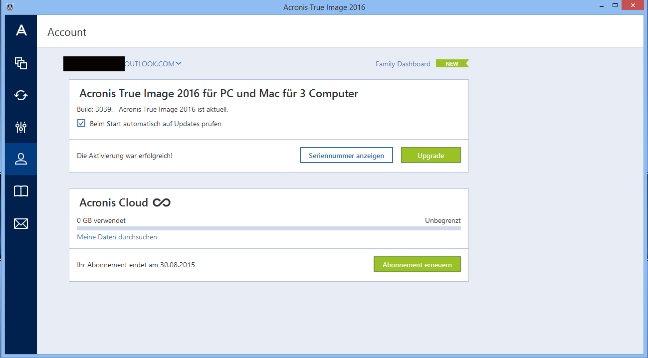This screenshot has height=358, width=648.
Task: Open Help via the book icon
Action: 21,191
